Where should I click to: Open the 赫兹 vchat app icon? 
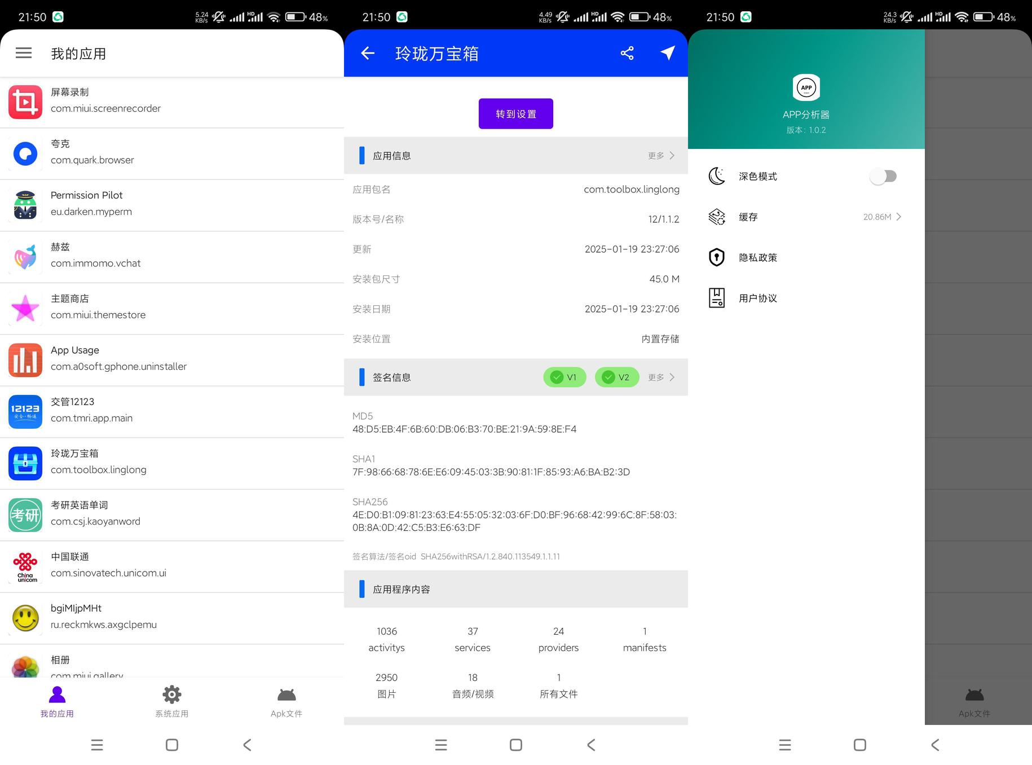[x=25, y=257]
